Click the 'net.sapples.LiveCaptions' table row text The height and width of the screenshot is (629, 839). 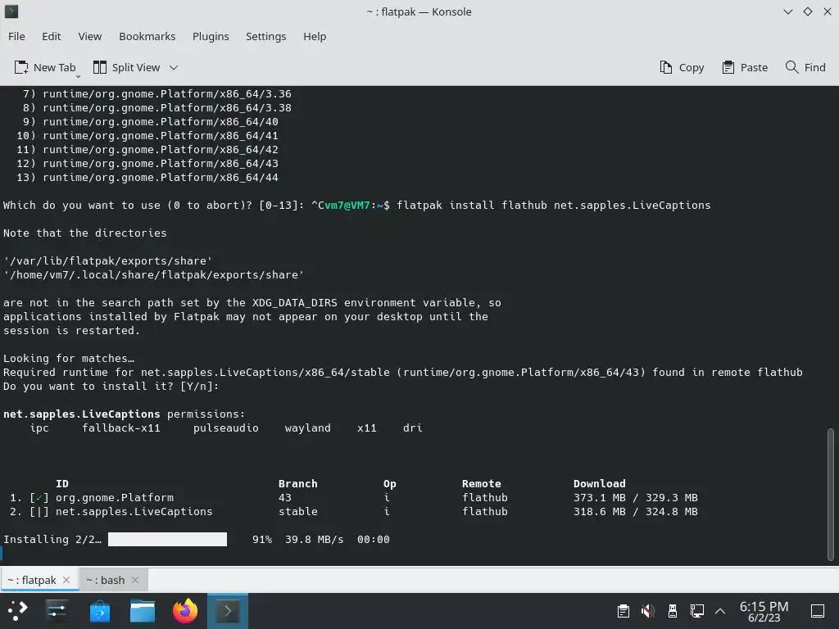point(134,511)
